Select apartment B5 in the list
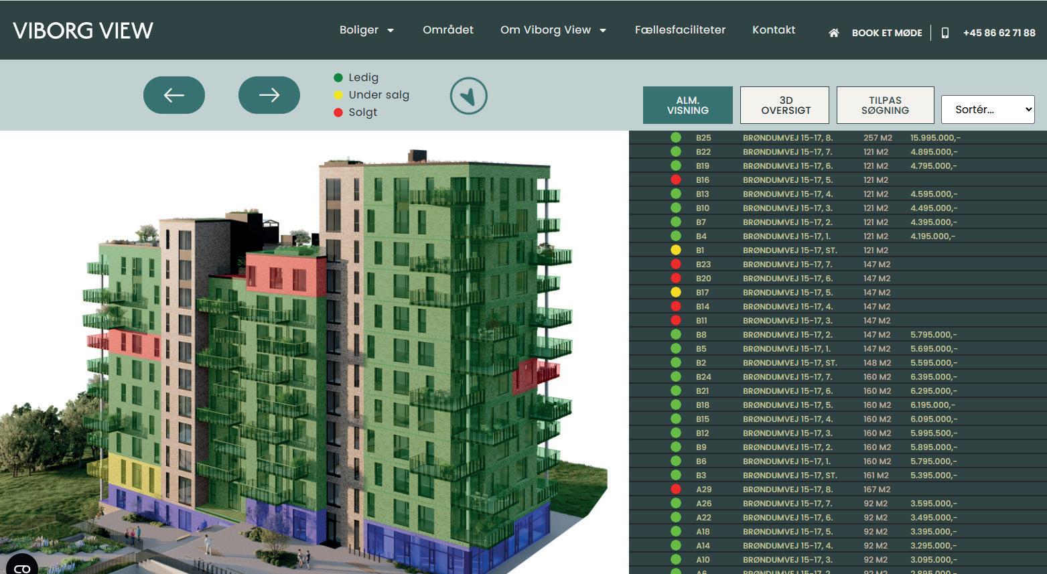Viewport: 1047px width, 574px height. point(838,348)
